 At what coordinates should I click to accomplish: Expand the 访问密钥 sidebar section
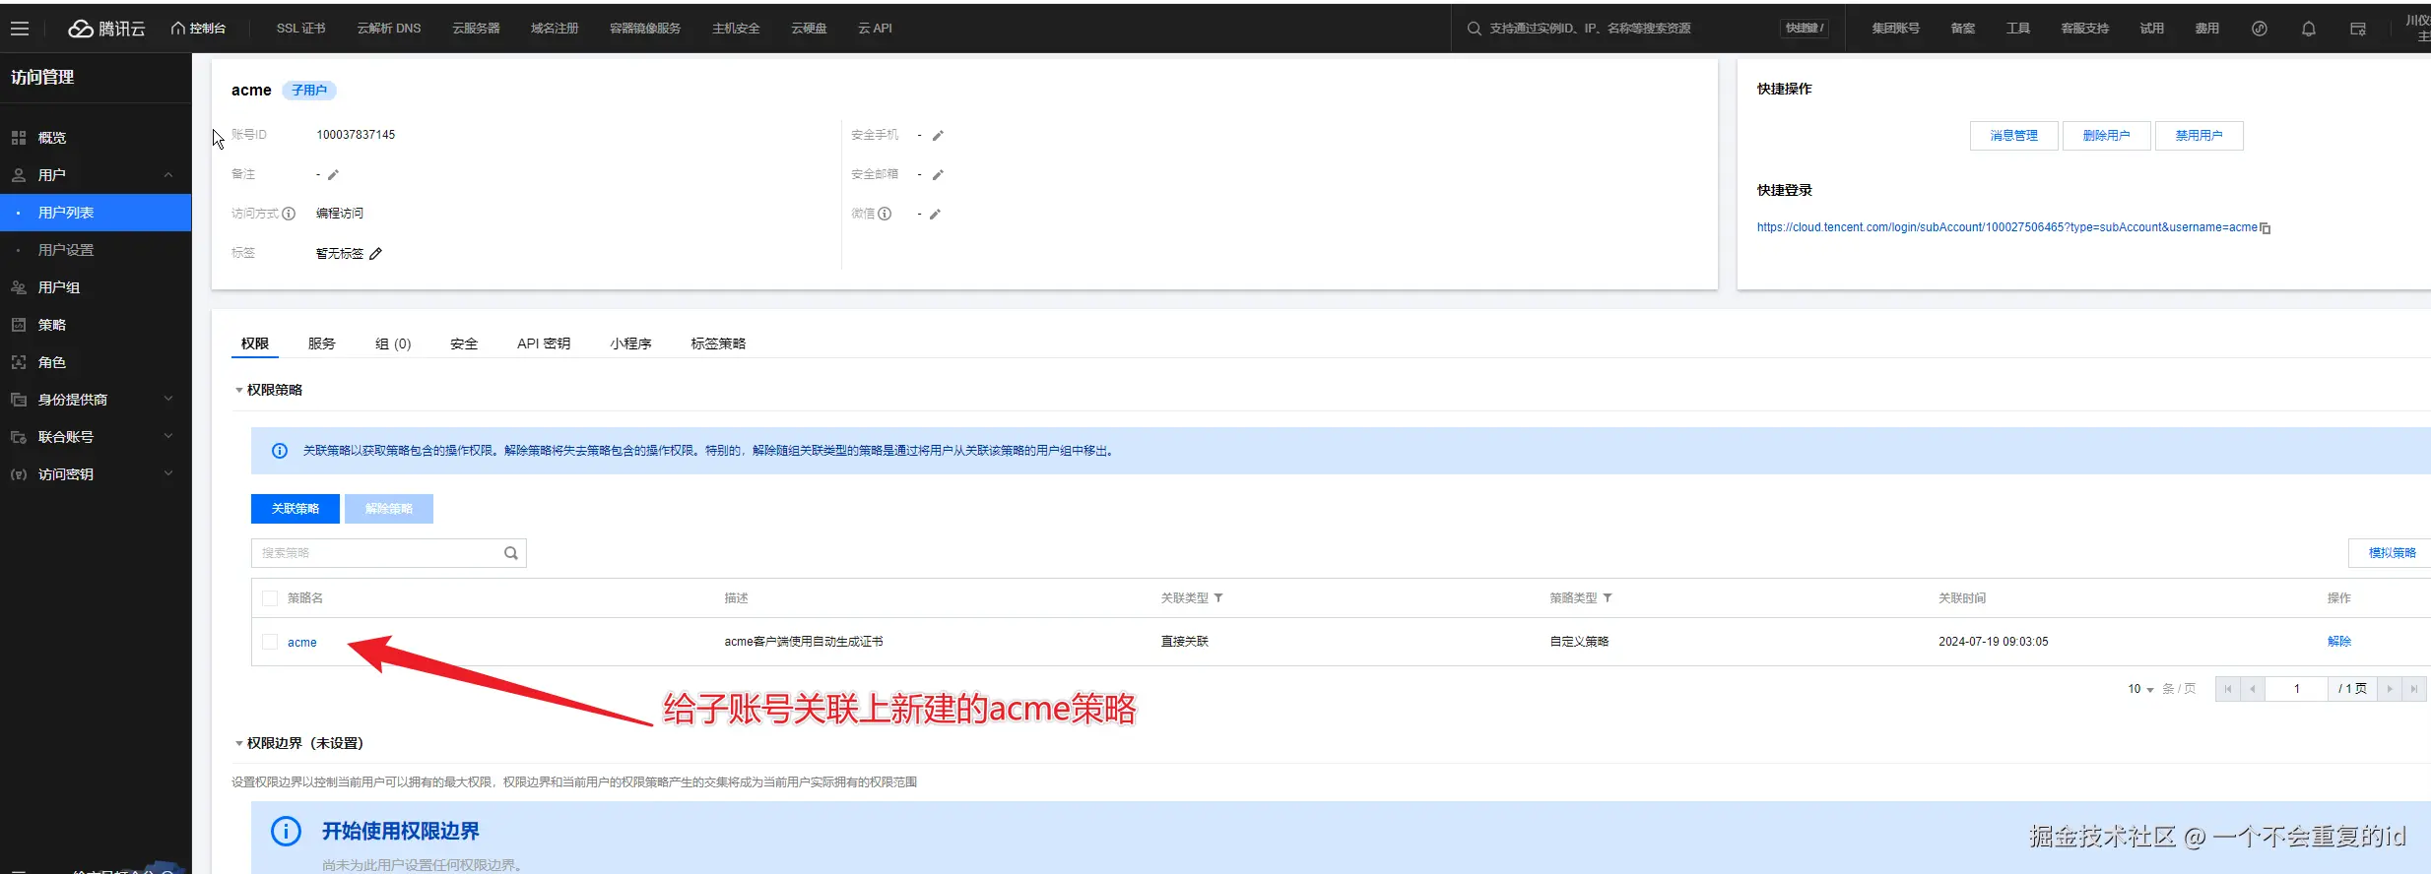(x=168, y=474)
